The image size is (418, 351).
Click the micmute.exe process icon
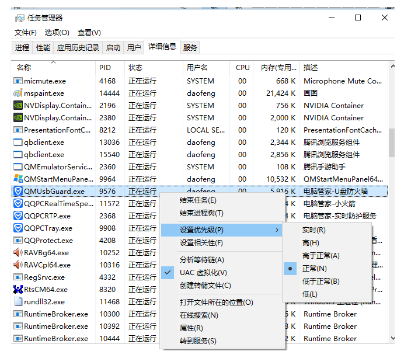[x=18, y=81]
